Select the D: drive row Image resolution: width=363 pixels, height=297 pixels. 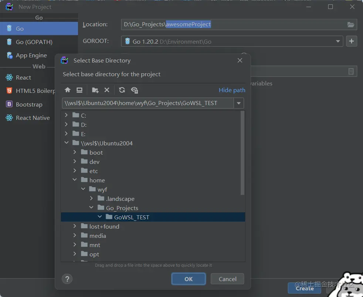153,125
